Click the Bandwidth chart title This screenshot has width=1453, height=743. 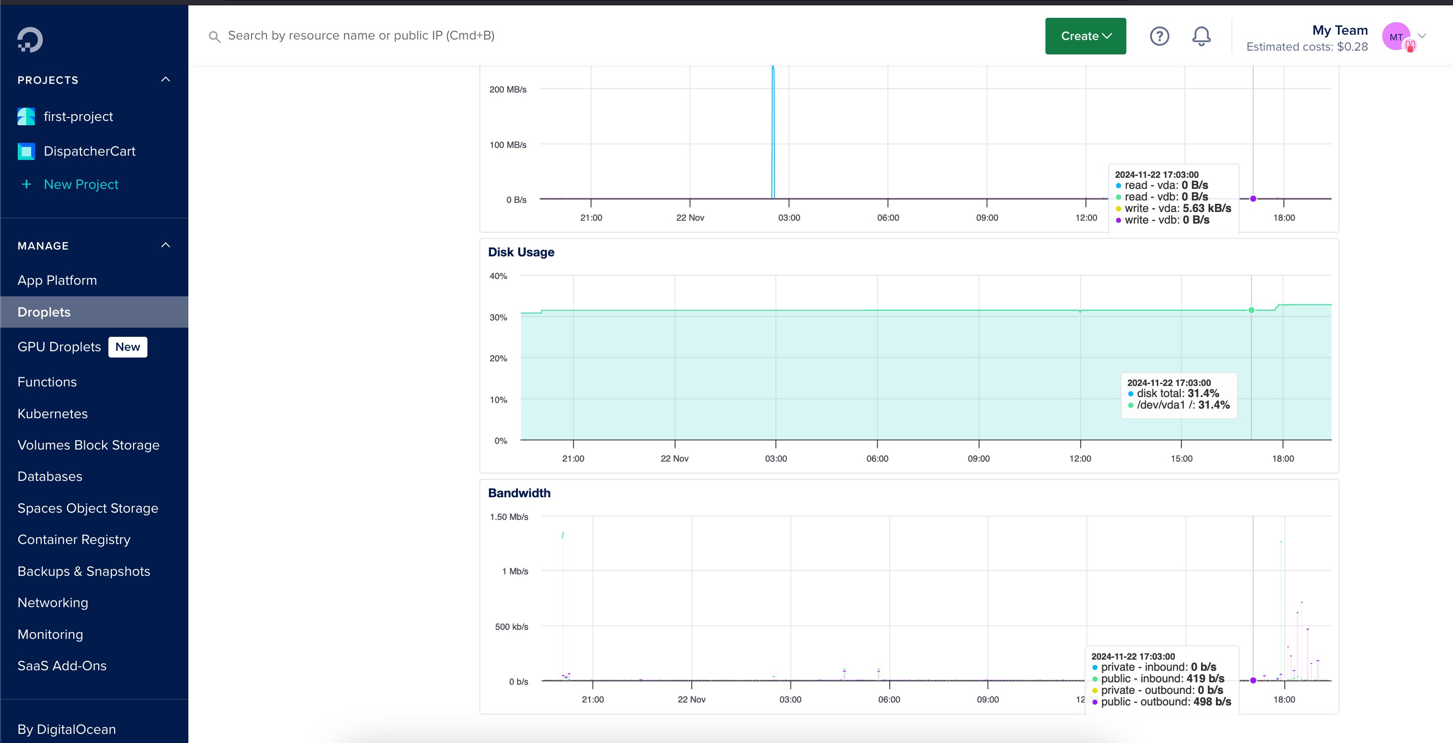click(x=519, y=493)
